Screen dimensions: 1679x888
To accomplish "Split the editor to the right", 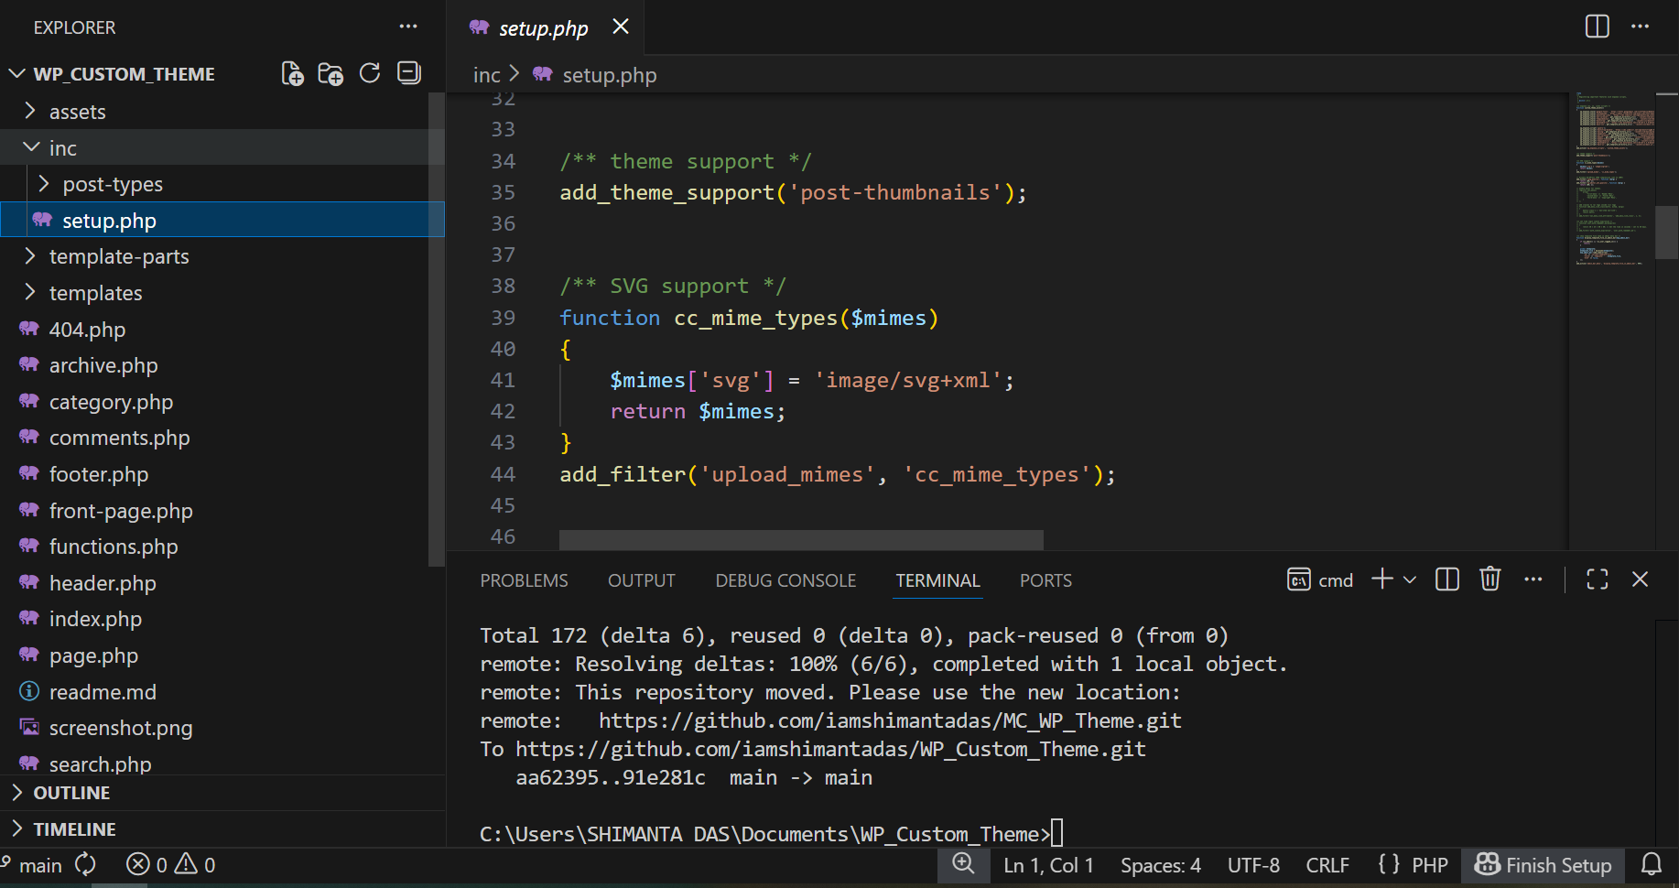I will point(1597,27).
